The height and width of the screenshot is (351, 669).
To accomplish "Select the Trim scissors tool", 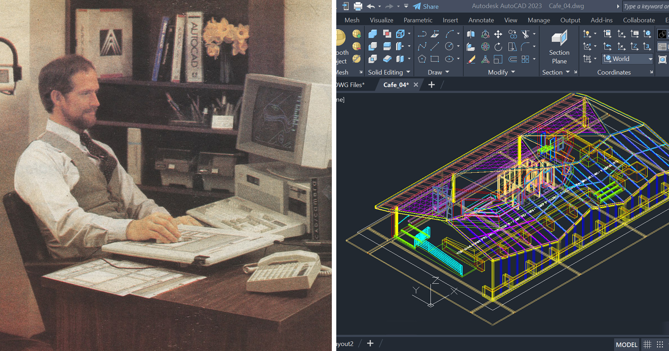I will coord(525,34).
